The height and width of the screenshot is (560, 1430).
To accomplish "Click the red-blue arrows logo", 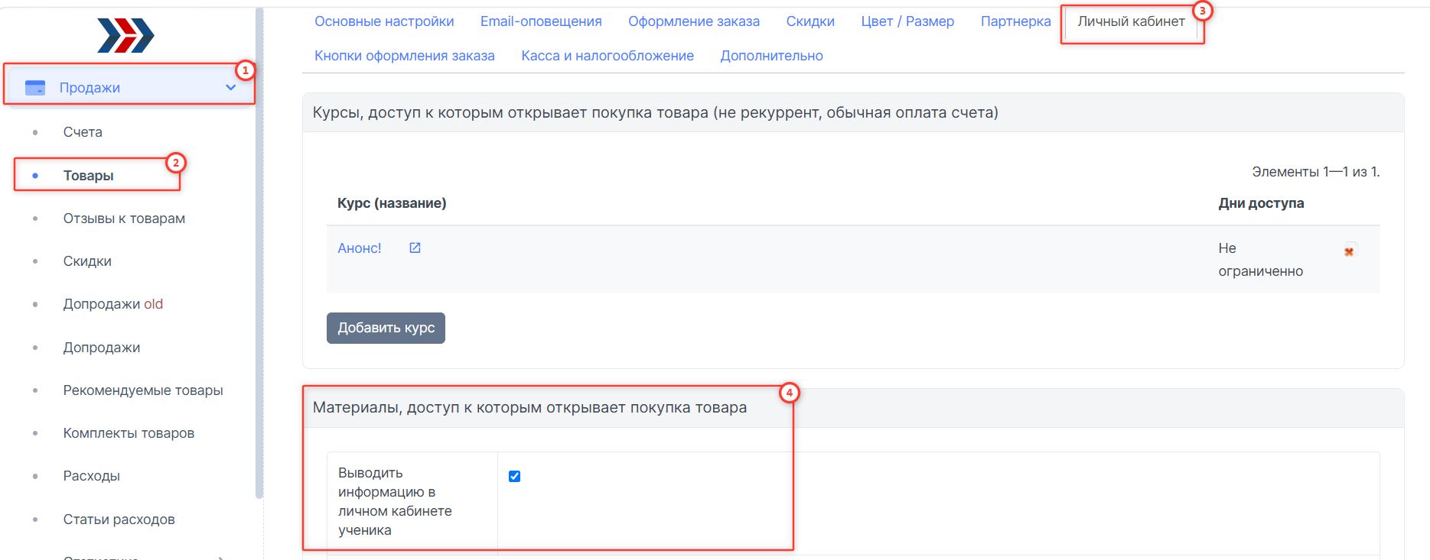I will tap(125, 35).
